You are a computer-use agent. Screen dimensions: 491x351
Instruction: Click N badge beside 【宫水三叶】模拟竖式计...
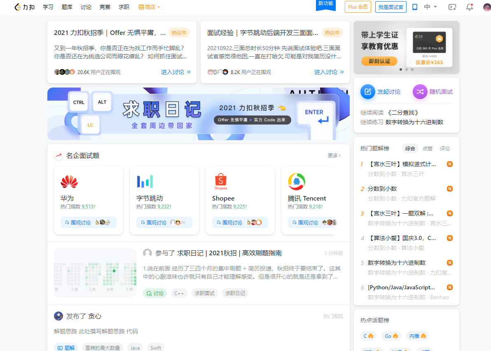tap(450, 164)
